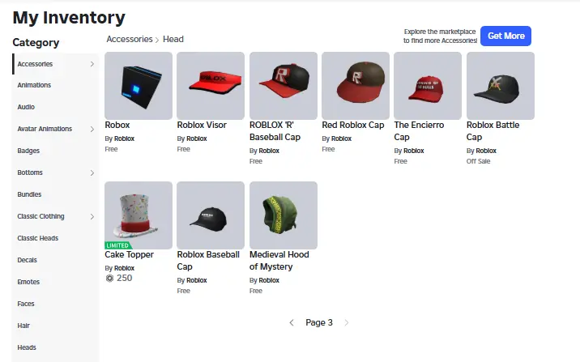
Task: Select the Emotes category
Action: [28, 282]
